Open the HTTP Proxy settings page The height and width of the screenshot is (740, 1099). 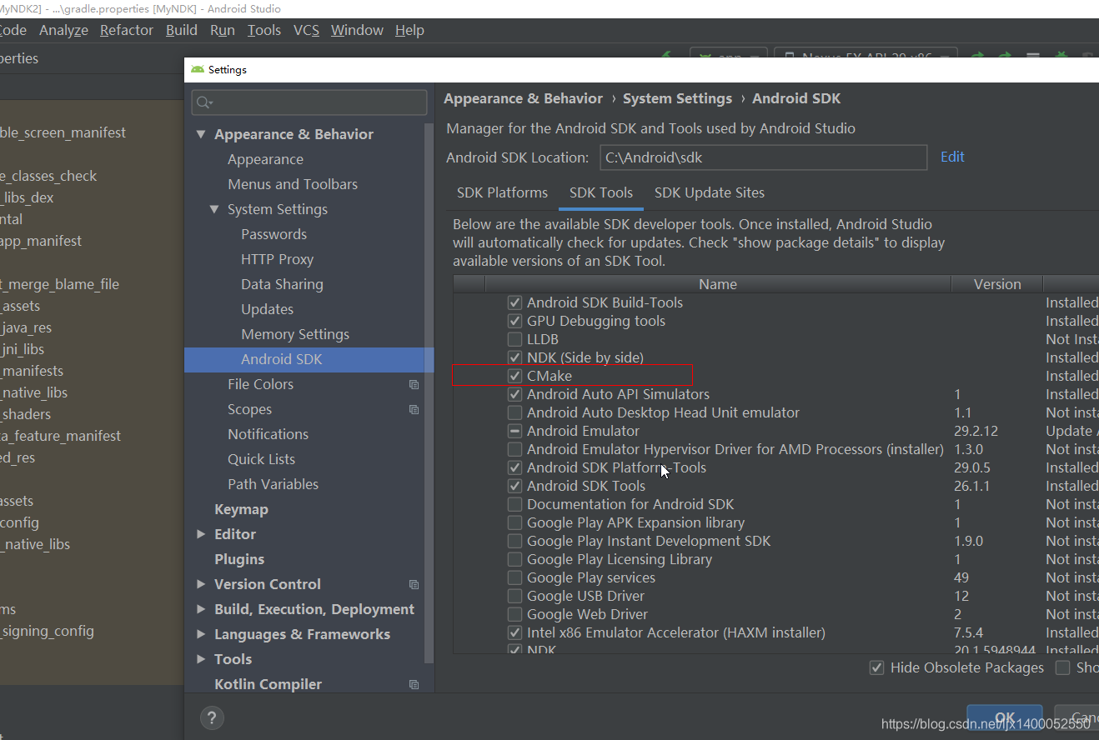click(277, 259)
